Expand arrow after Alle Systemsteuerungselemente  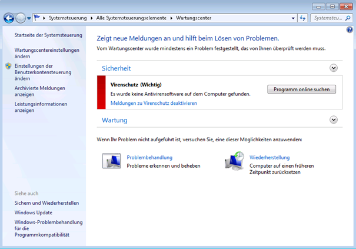171,18
